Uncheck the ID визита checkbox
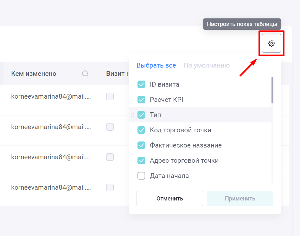300x236 pixels. 141,84
